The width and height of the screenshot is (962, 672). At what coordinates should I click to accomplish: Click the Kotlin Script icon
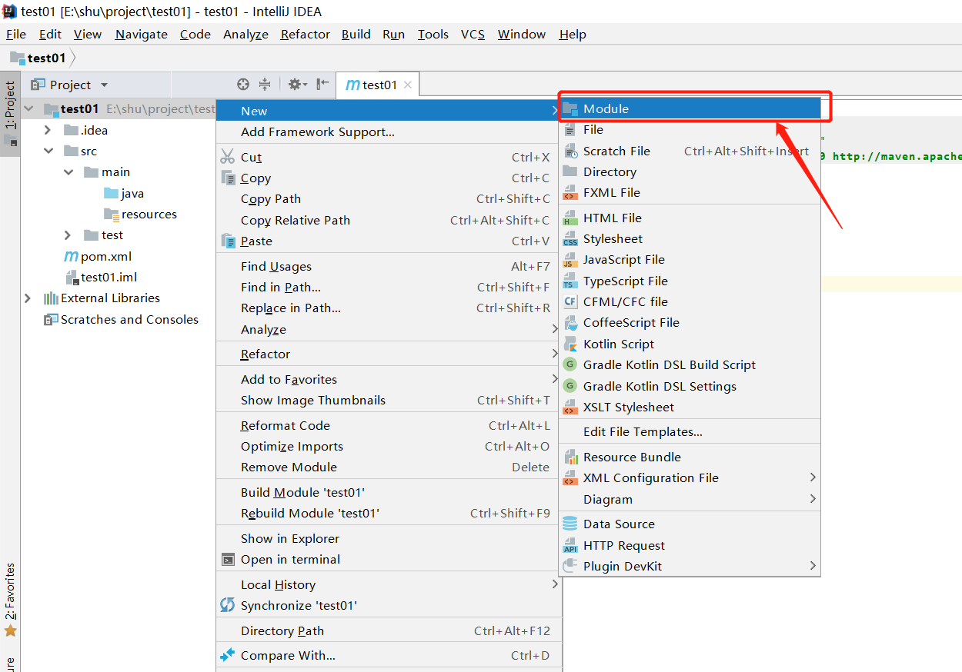pos(570,344)
